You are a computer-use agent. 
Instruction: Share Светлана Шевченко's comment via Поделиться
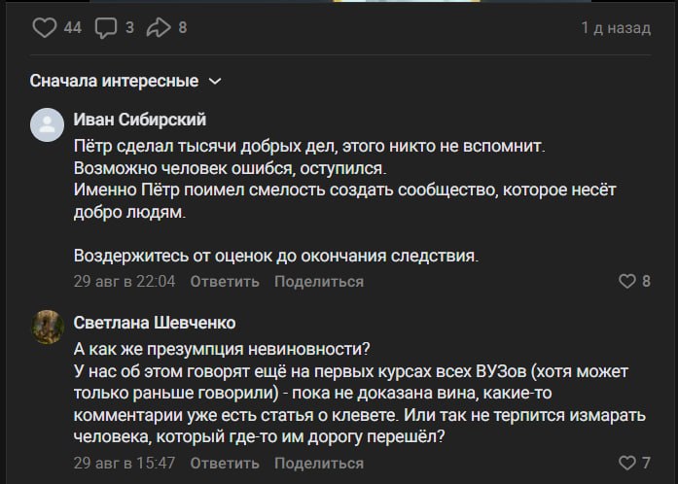(x=319, y=464)
